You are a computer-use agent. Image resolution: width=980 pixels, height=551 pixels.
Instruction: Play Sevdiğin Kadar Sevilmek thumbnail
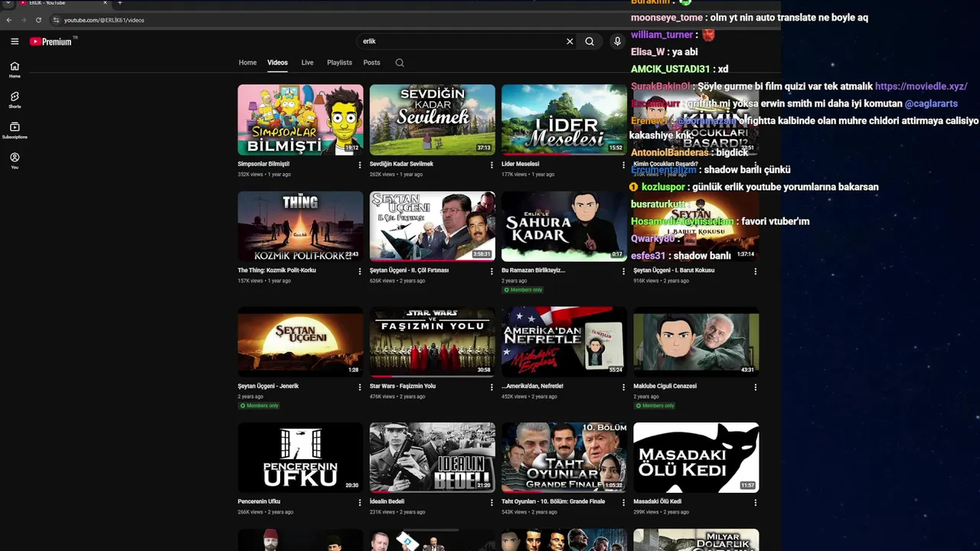click(433, 119)
